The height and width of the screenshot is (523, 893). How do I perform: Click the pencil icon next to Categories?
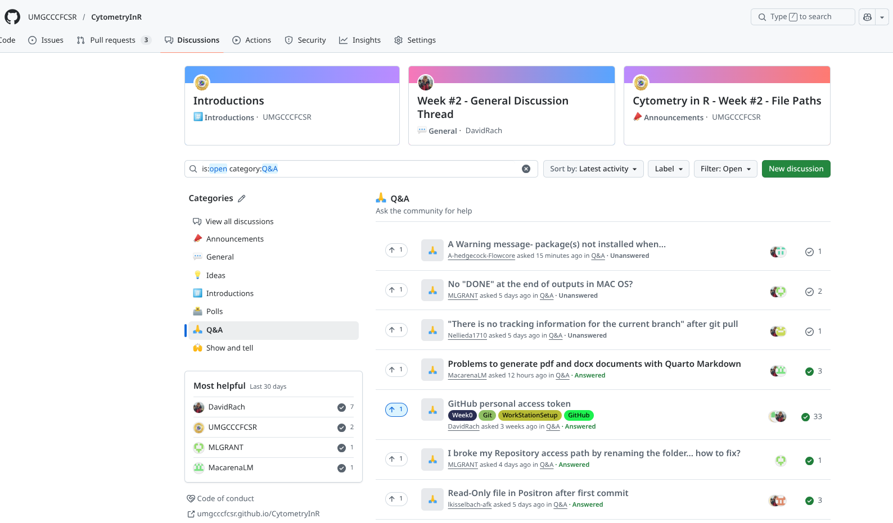click(242, 198)
